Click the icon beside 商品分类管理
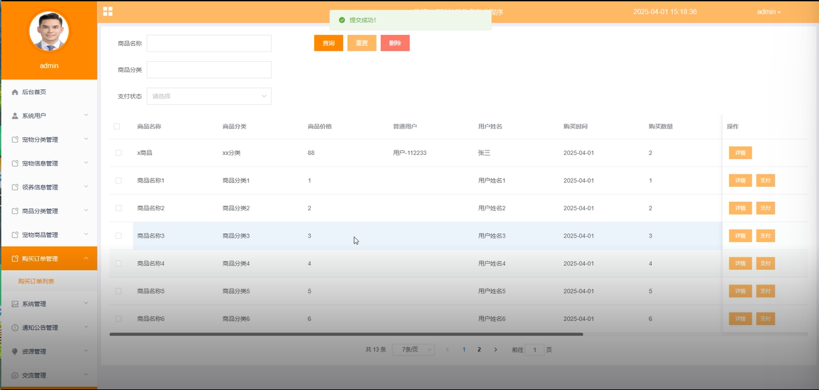 point(15,211)
